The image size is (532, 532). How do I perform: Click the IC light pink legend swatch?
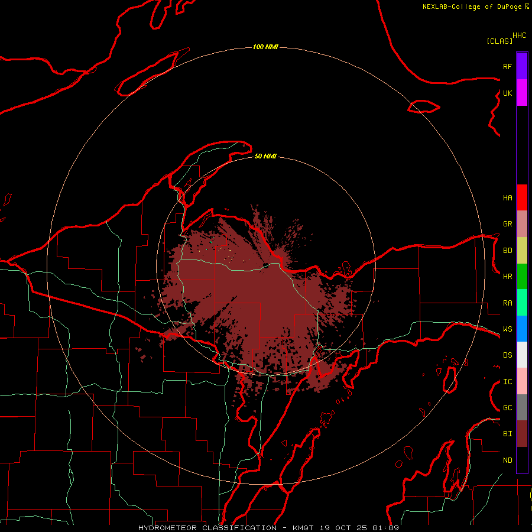(522, 381)
